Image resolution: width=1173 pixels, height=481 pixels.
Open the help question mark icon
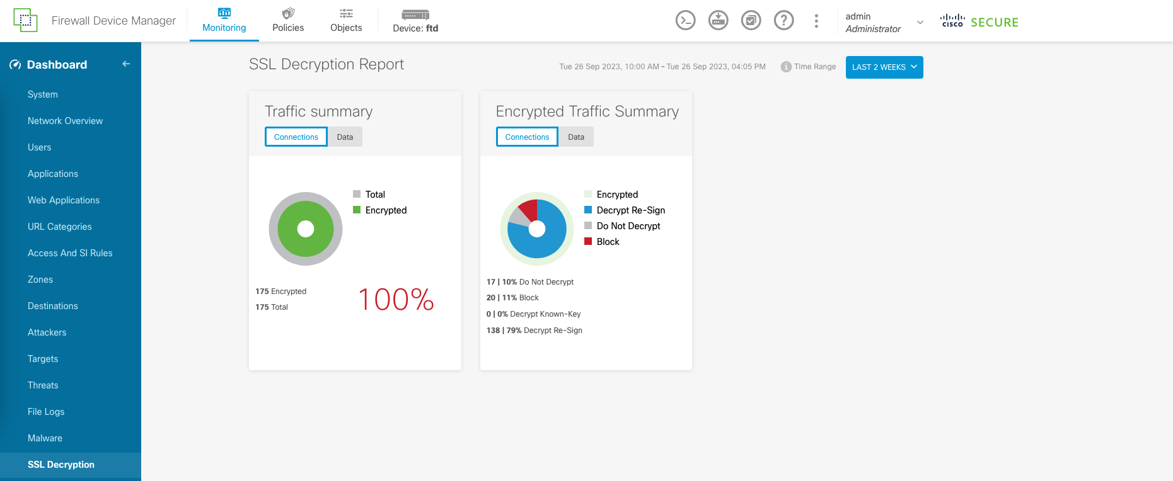(x=783, y=21)
